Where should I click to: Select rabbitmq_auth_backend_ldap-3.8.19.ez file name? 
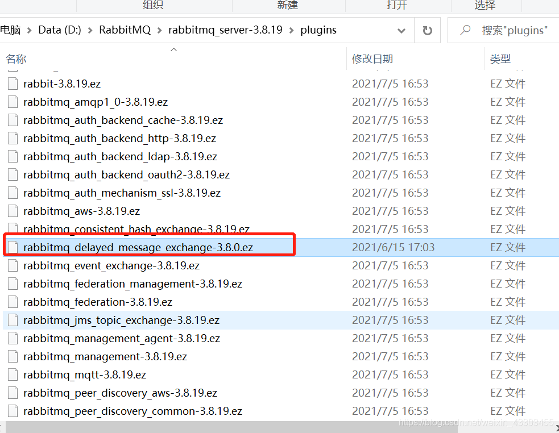(x=121, y=156)
